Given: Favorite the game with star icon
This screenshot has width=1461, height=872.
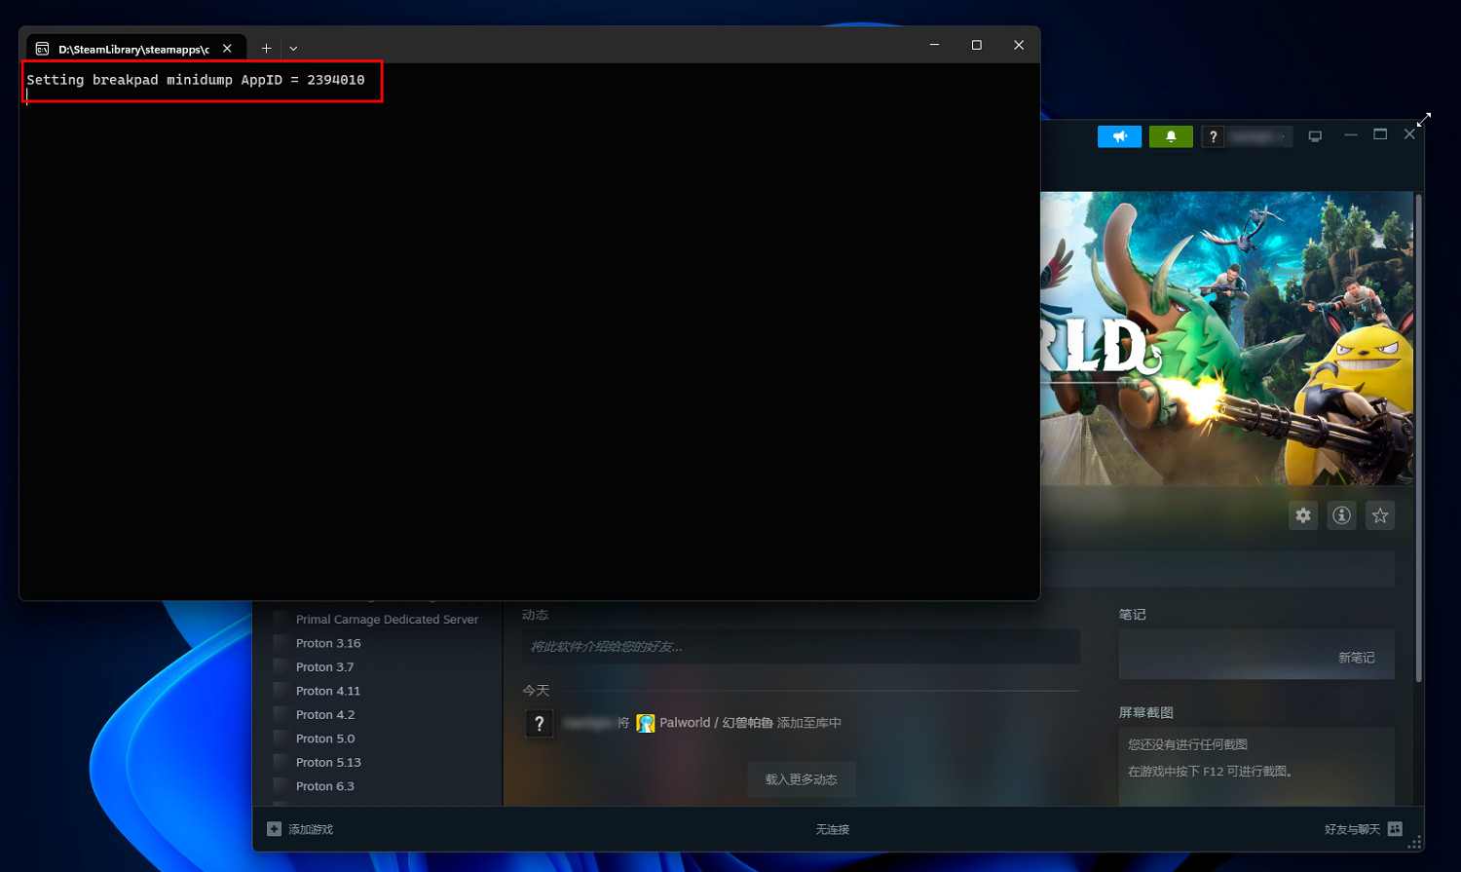Looking at the screenshot, I should [x=1379, y=515].
